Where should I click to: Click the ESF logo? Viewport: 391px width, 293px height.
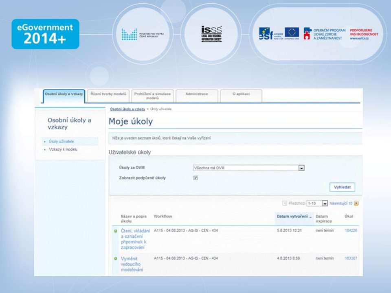pos(271,34)
